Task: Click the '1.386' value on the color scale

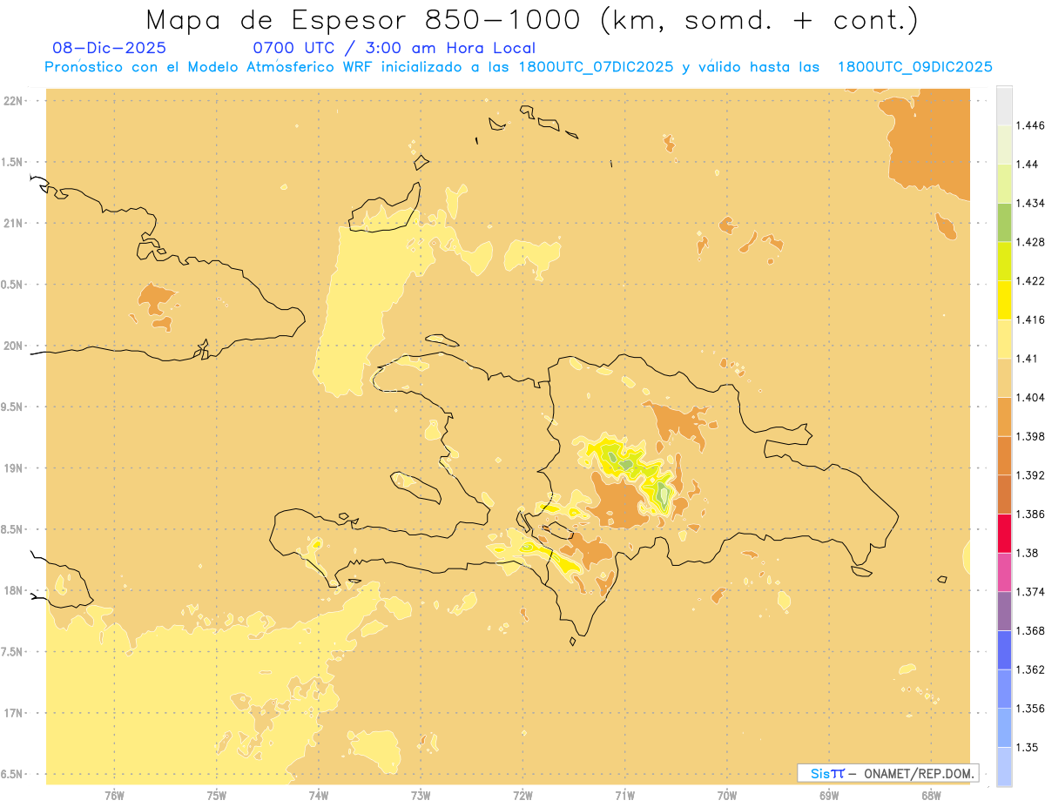Action: coord(1031,514)
